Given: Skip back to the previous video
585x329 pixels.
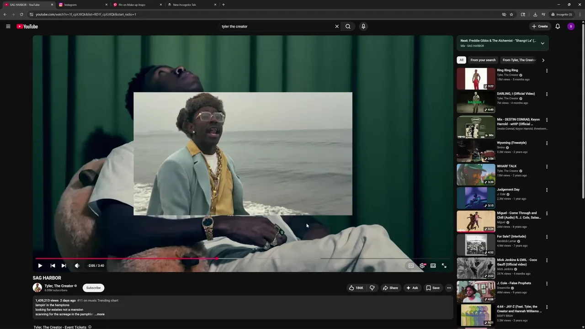Looking at the screenshot, I should click(53, 265).
